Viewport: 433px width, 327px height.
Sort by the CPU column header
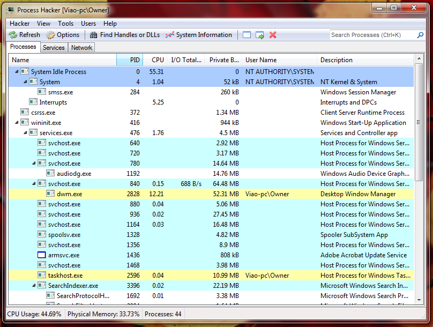(x=155, y=60)
